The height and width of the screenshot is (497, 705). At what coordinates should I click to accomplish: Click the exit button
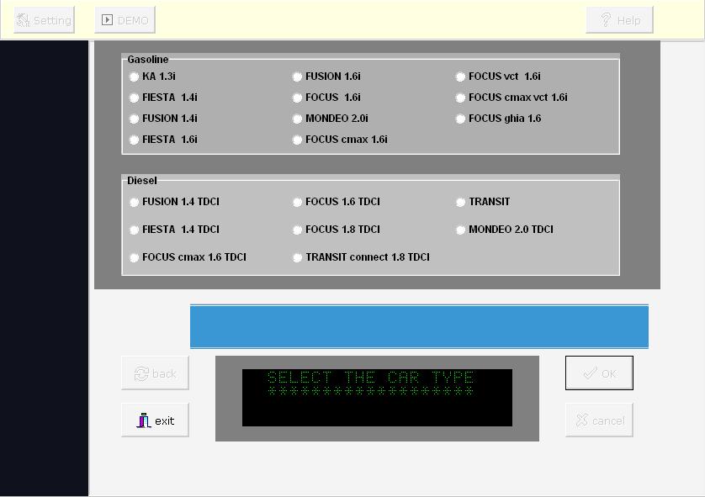tap(155, 420)
